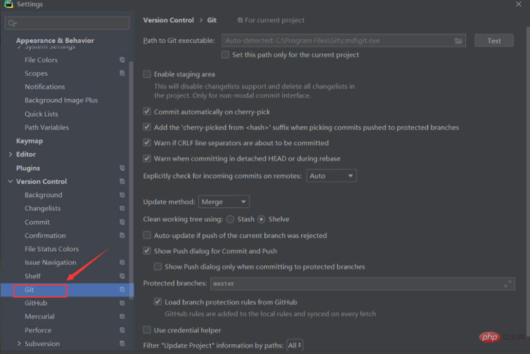Select Commit under Version Control
Screen dimensions: 530x354
(37, 222)
